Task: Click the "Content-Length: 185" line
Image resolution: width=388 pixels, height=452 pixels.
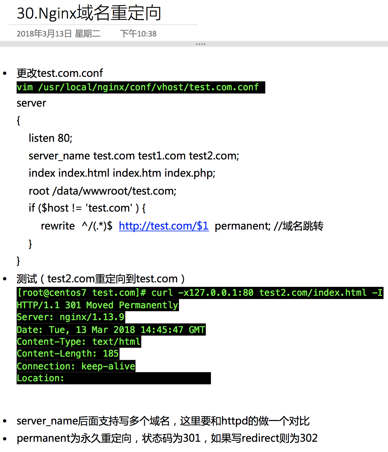Action: coord(68,354)
